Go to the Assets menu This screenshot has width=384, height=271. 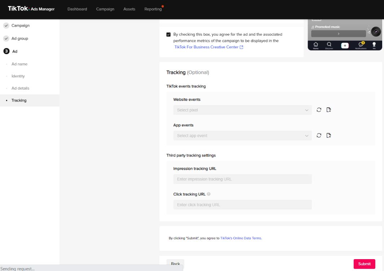pyautogui.click(x=129, y=9)
